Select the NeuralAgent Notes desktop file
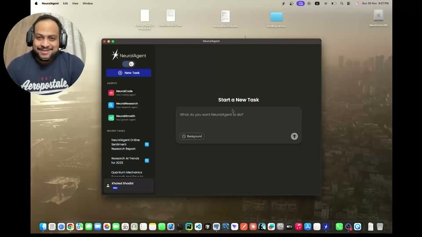The height and width of the screenshot is (237, 422). (x=225, y=19)
